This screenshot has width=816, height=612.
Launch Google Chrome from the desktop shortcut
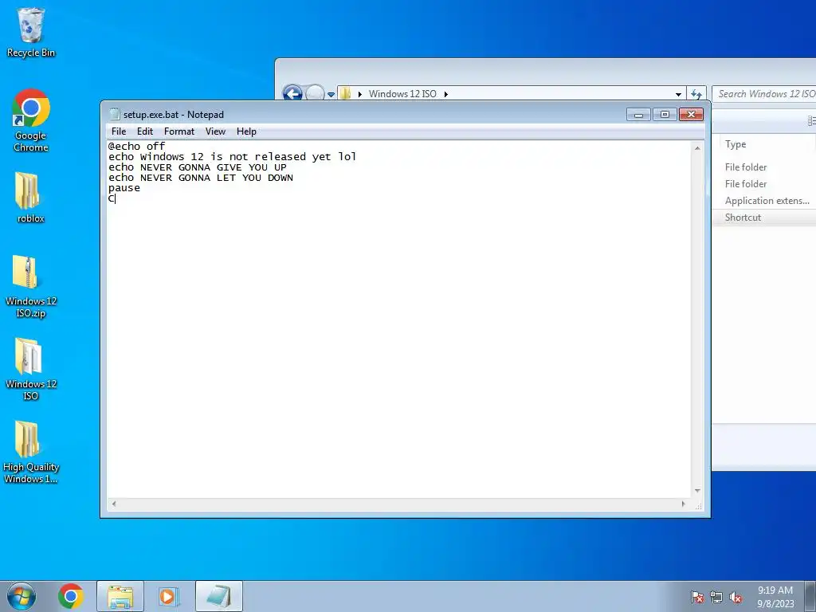[31, 120]
